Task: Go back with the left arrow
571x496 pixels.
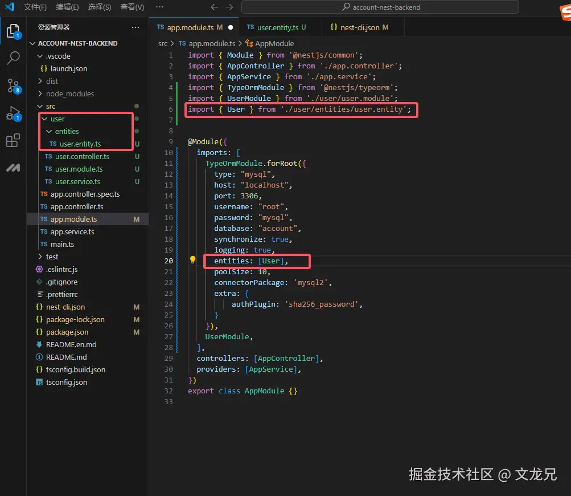Action: 215,7
